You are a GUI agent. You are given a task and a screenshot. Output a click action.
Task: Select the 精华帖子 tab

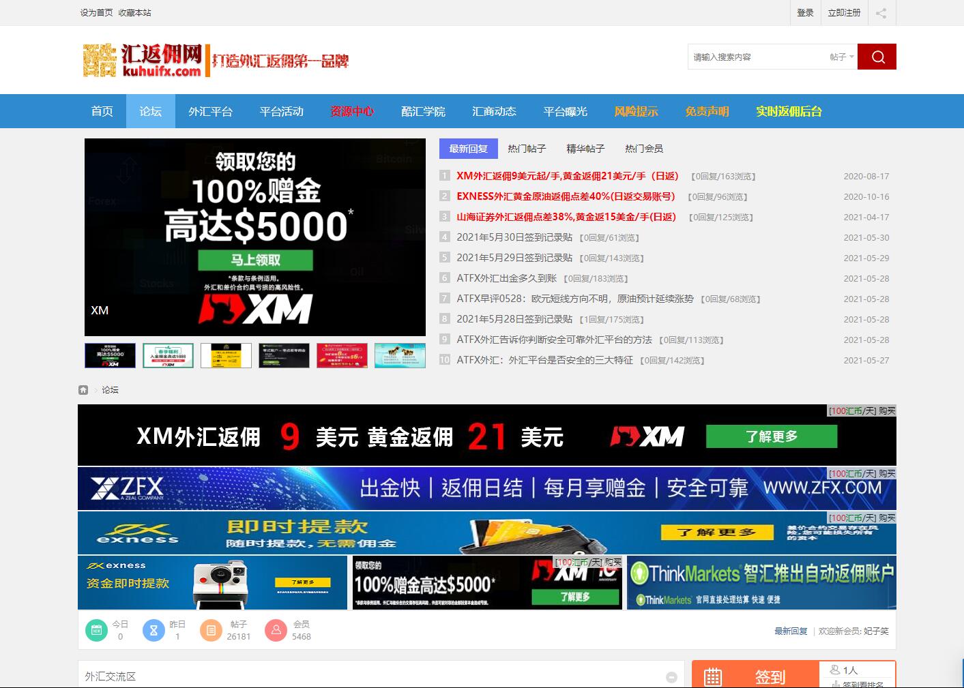point(585,149)
